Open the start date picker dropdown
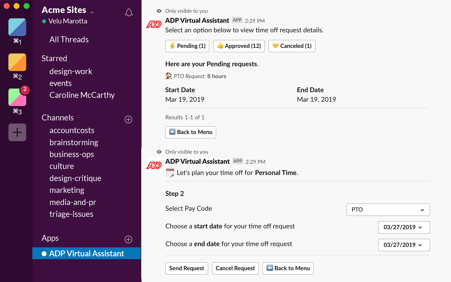The image size is (451, 282). point(404,227)
